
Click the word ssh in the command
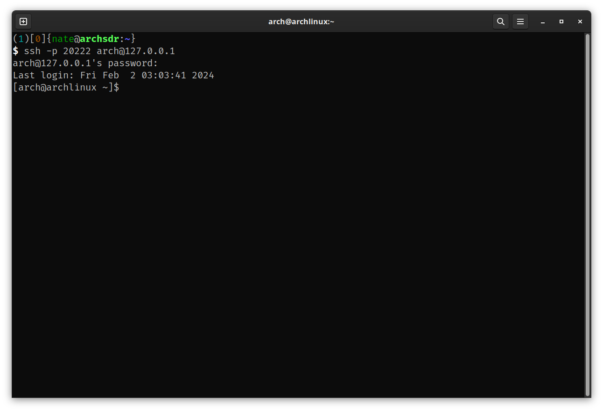pyautogui.click(x=32, y=51)
